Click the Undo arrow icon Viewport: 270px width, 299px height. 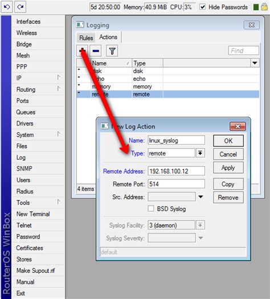[7, 7]
